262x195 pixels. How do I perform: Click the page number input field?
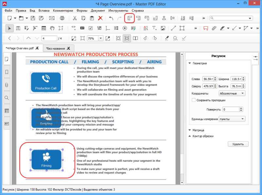[49, 38]
